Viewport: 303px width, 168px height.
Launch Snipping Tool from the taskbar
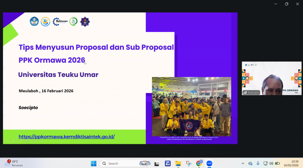point(189,164)
